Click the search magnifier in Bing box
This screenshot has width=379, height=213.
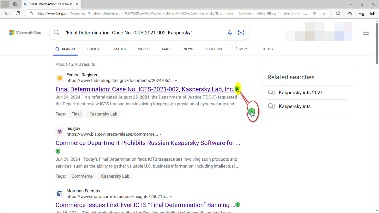[57, 33]
